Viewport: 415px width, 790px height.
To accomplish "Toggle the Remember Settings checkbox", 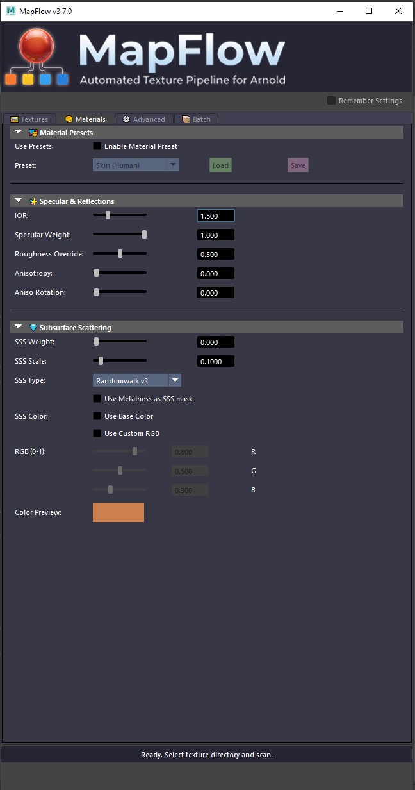I will pyautogui.click(x=331, y=100).
